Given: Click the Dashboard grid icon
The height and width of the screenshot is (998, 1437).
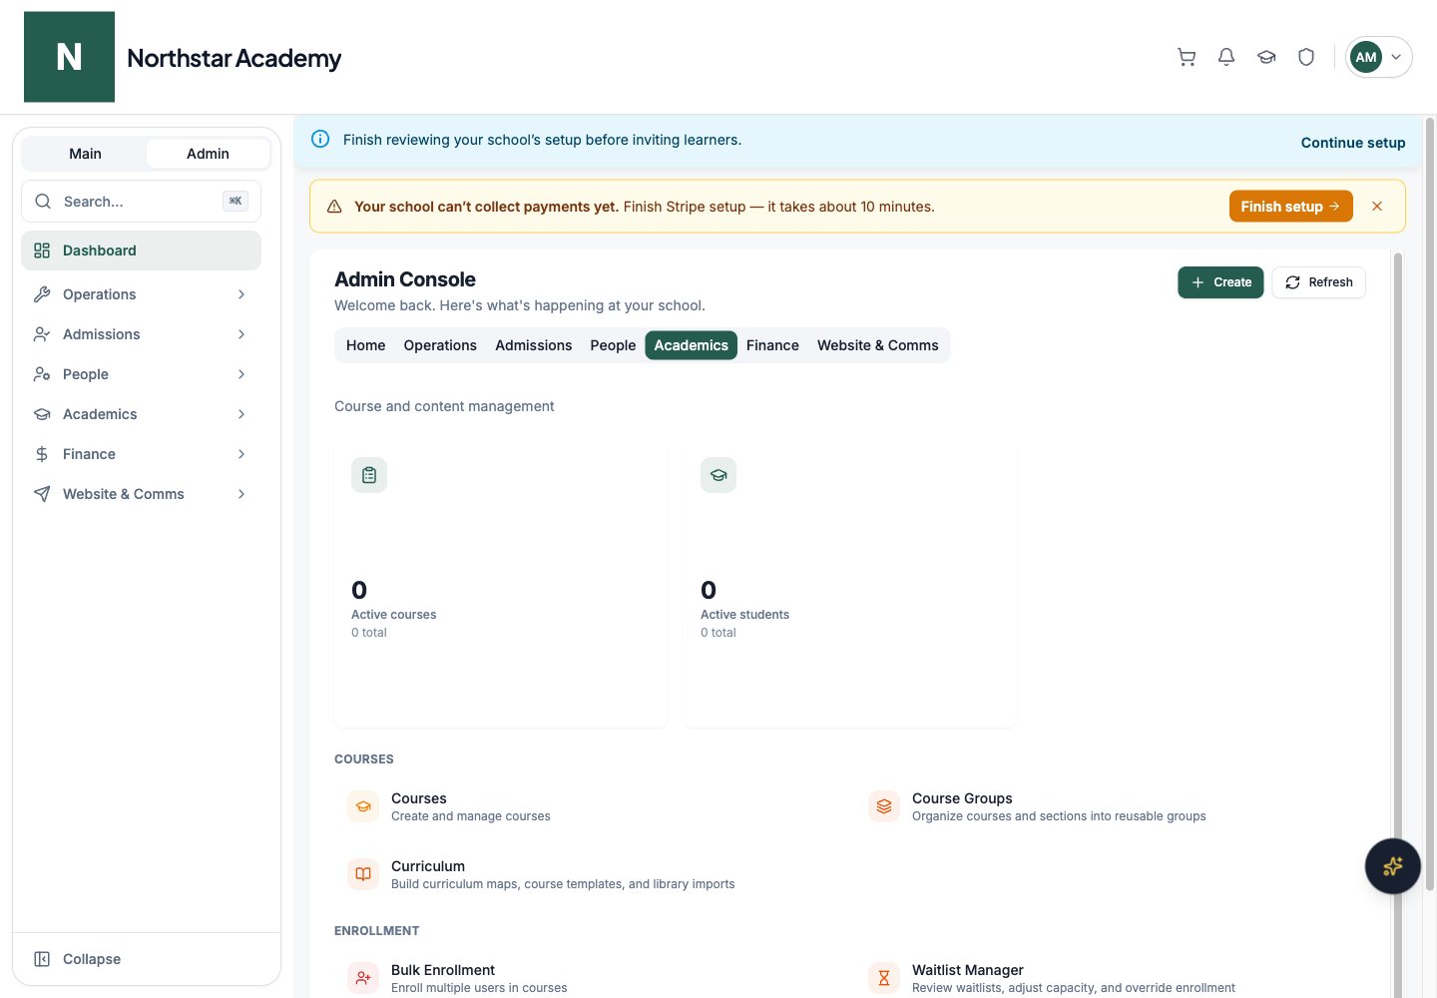Looking at the screenshot, I should (x=42, y=250).
